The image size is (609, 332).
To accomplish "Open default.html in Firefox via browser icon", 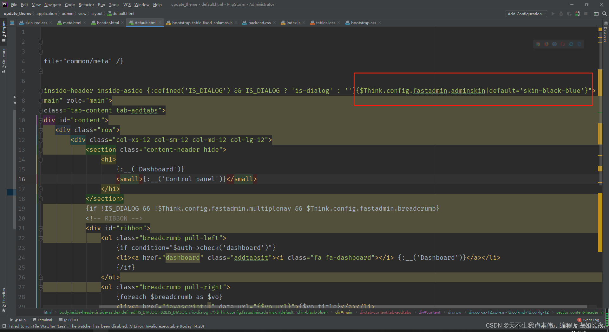I will pyautogui.click(x=546, y=44).
